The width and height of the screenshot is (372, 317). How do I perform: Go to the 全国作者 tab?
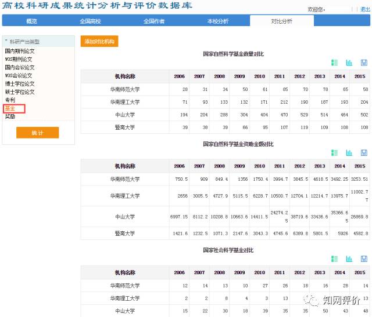(154, 21)
